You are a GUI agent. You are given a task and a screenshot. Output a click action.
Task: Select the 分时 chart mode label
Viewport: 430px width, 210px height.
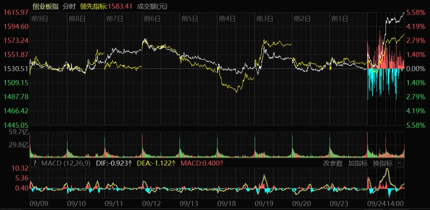click(69, 6)
